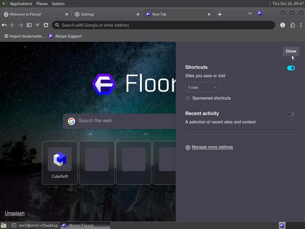The height and width of the screenshot is (229, 305).
Task: Enable the Recent activity switch
Action: point(291,114)
